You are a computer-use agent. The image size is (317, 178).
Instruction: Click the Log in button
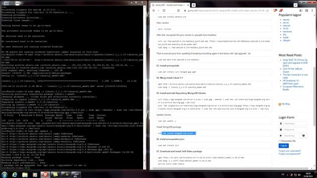coord(284,146)
